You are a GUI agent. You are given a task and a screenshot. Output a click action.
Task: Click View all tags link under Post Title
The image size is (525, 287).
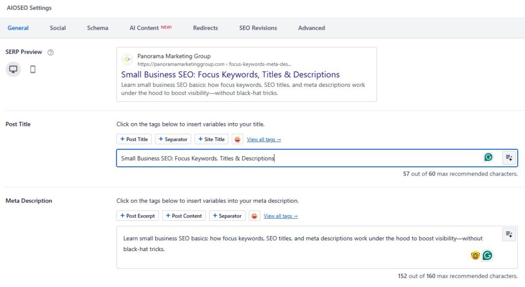click(x=264, y=140)
